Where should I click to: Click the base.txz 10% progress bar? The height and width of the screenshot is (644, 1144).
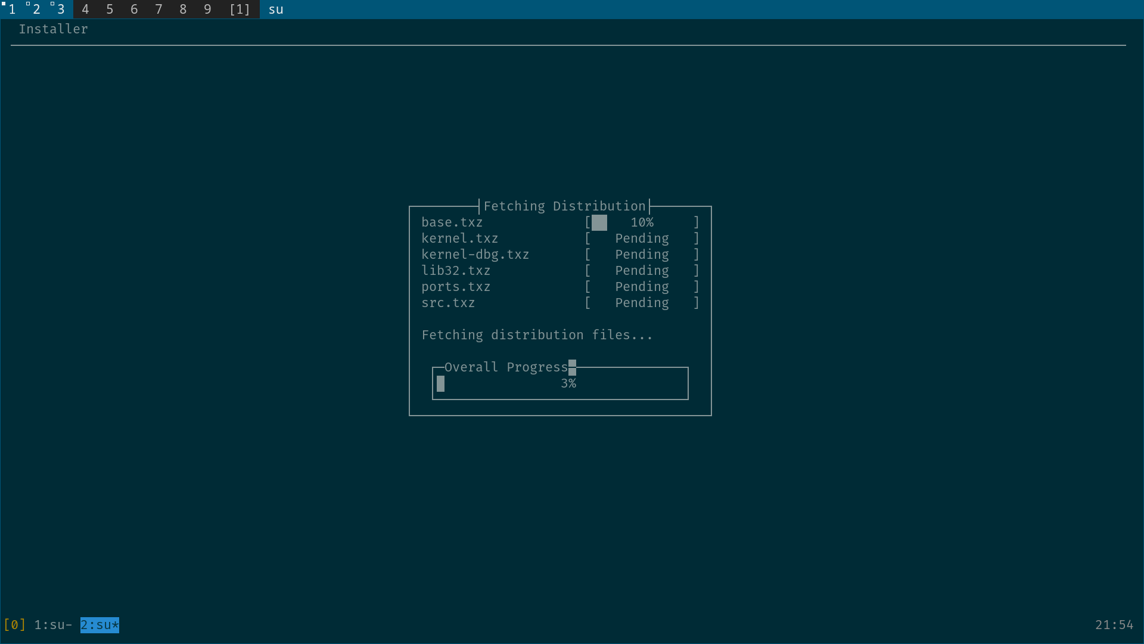point(642,222)
